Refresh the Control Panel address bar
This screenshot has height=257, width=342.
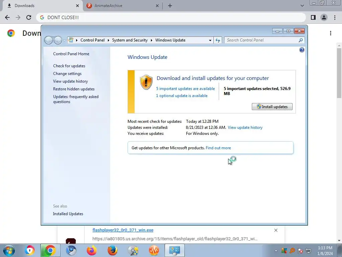[x=218, y=40]
